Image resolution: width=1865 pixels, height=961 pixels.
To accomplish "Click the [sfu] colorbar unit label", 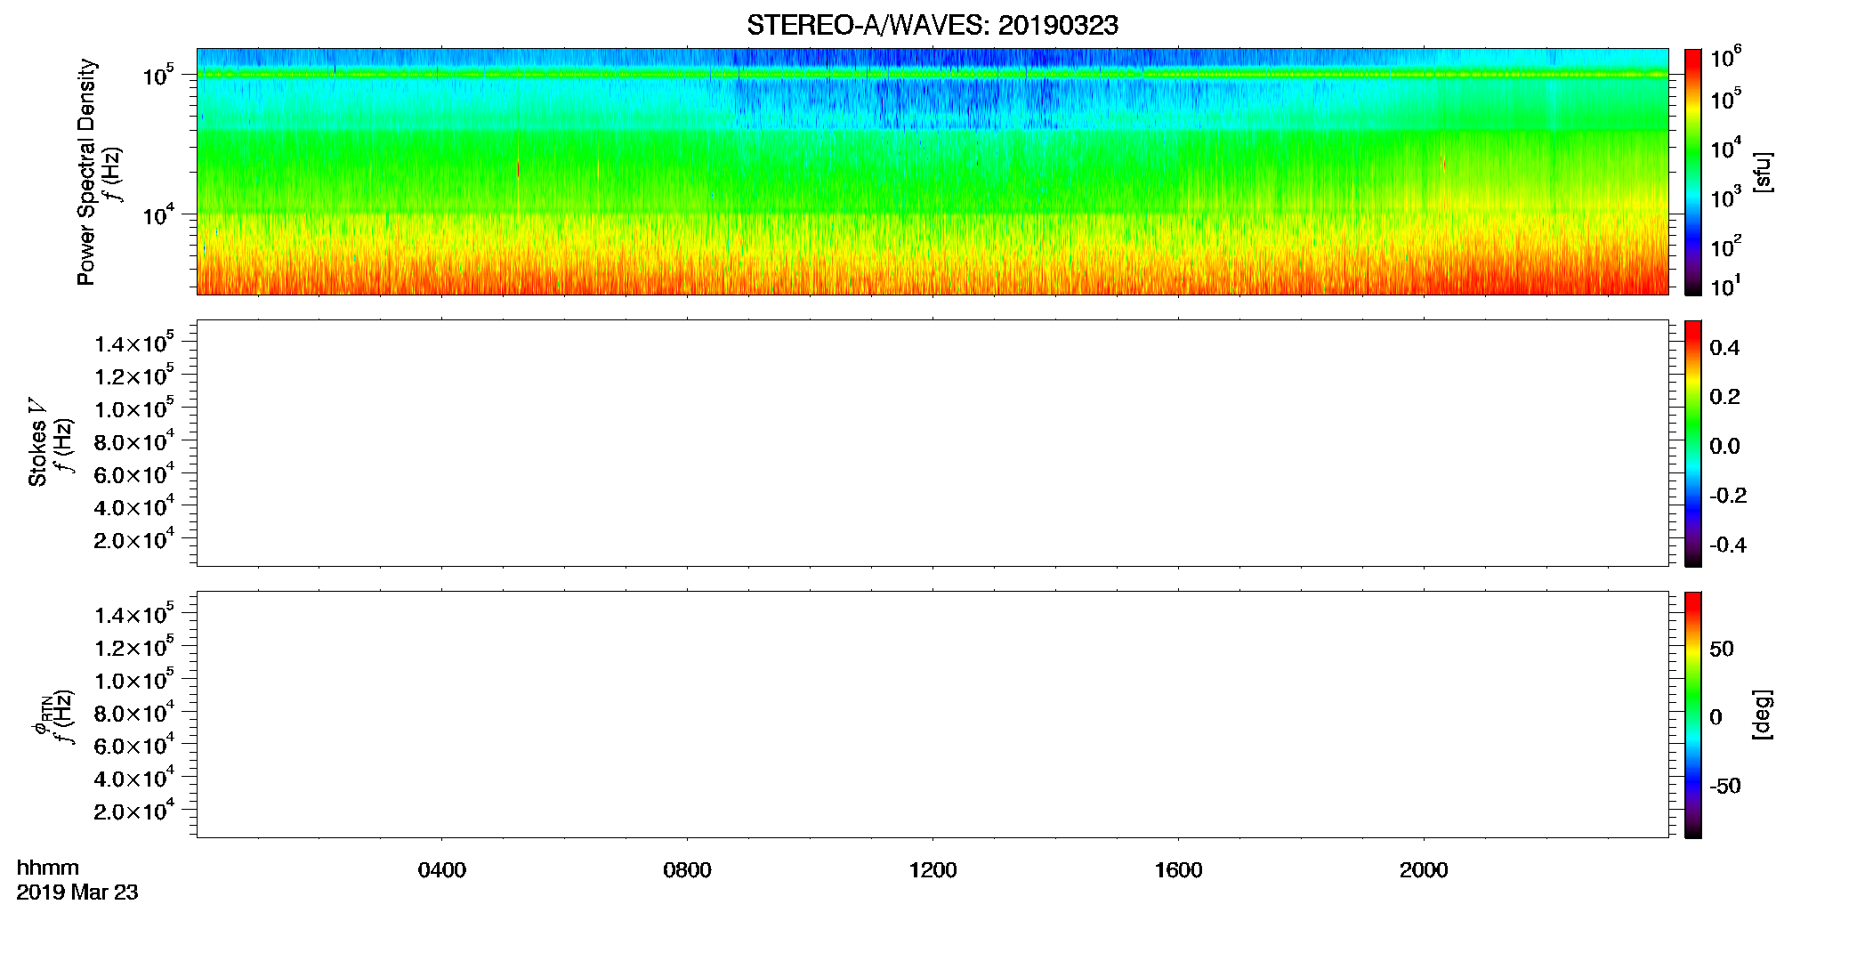I will coord(1763,172).
